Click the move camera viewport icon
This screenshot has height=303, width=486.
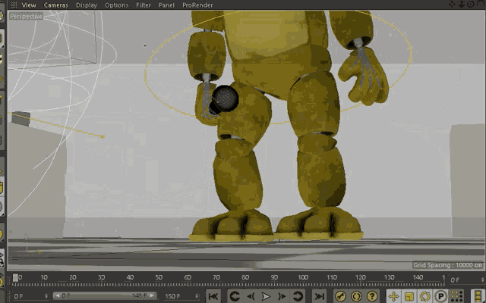pyautogui.click(x=452, y=4)
